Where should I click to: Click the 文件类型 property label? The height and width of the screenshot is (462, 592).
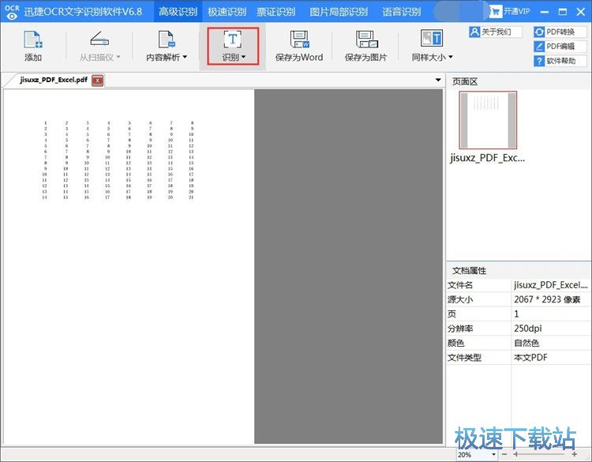pyautogui.click(x=464, y=358)
